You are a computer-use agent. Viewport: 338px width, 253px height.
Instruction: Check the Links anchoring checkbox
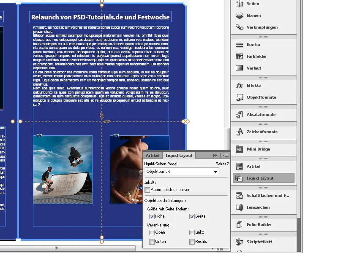(x=192, y=232)
